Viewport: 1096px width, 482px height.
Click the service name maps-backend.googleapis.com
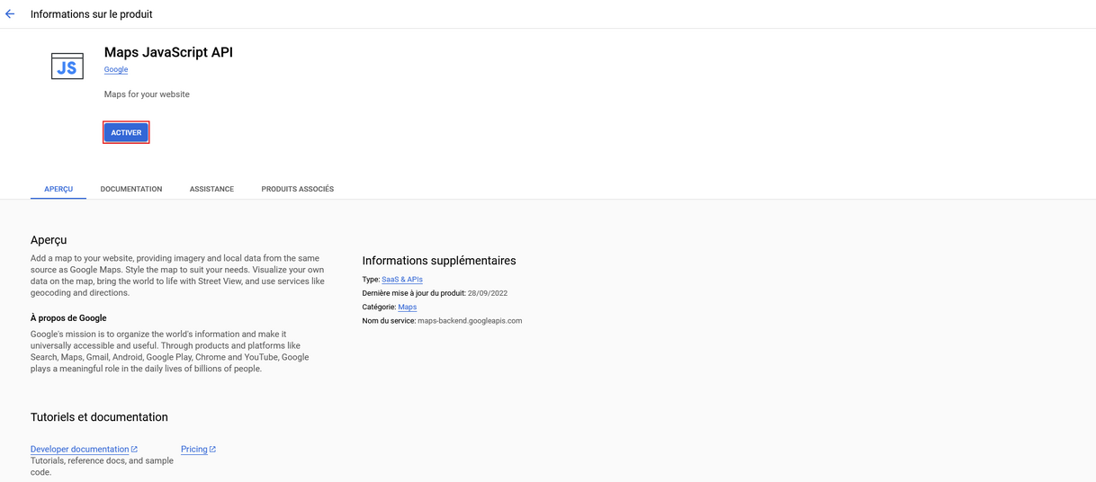point(470,321)
